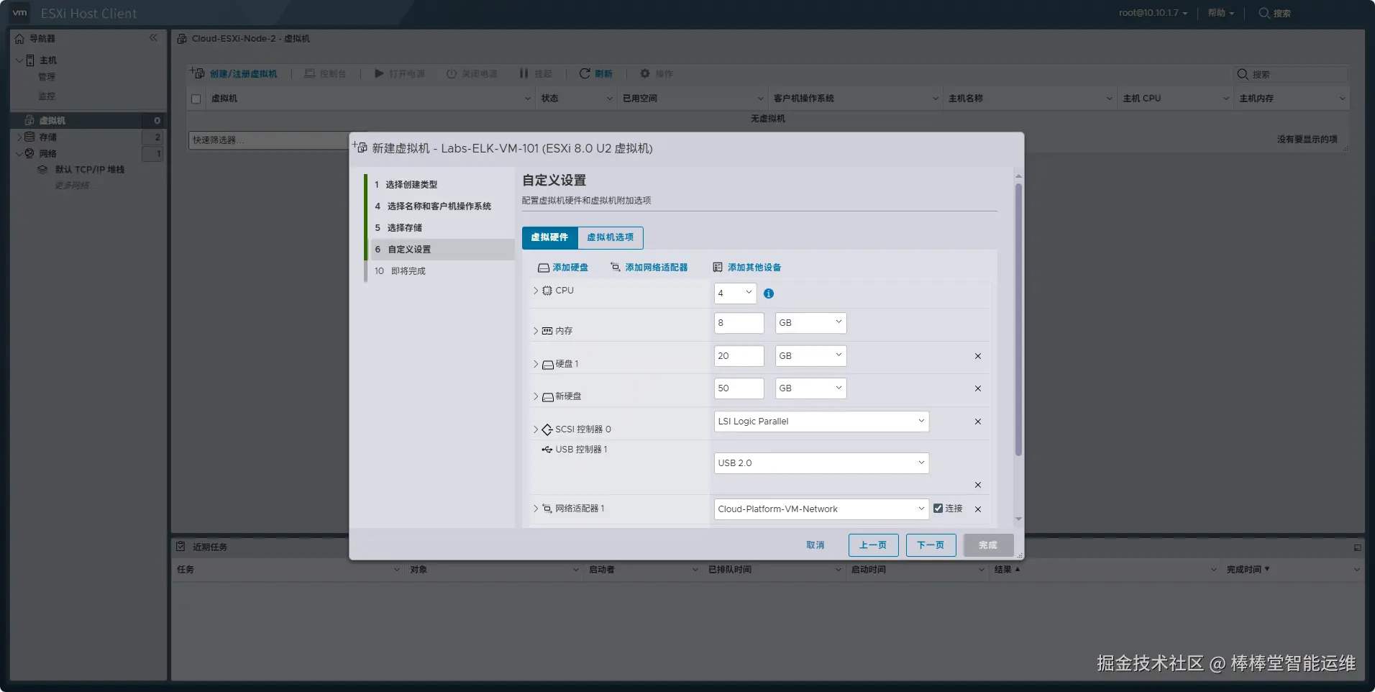The height and width of the screenshot is (692, 1375).
Task: Click 更多网络... link in navigator
Action: [x=74, y=186]
